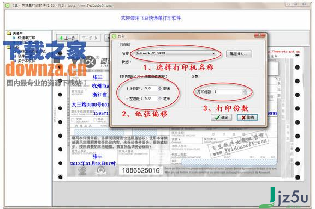Maximize the main application window

tap(295, 4)
